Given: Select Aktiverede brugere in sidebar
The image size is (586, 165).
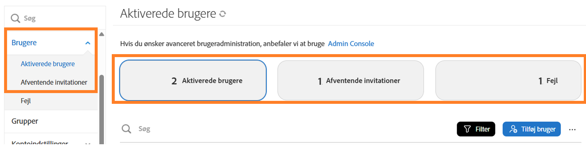Looking at the screenshot, I should 48,64.
